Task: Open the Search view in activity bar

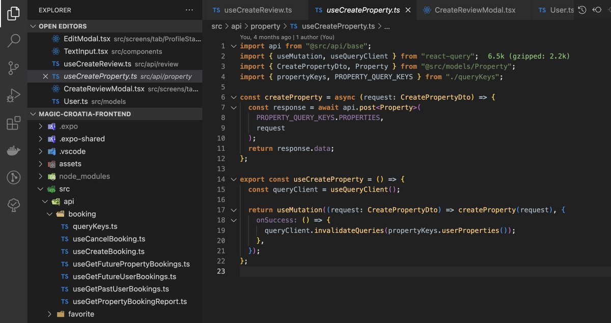Action: click(14, 41)
